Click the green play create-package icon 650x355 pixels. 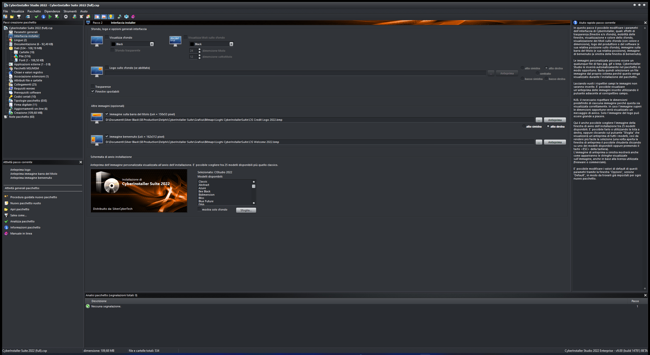[50, 17]
